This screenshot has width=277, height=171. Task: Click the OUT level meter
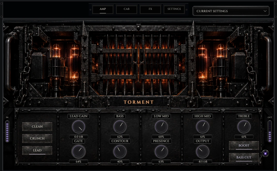pyautogui.click(x=270, y=131)
